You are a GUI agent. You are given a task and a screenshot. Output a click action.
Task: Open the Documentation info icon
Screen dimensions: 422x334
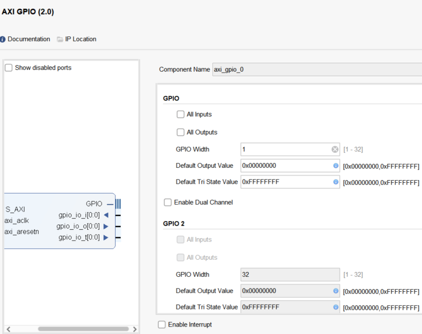pos(3,39)
